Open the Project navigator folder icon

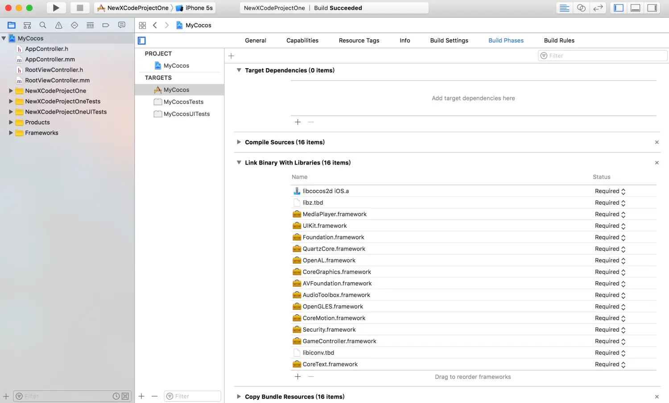pyautogui.click(x=12, y=25)
